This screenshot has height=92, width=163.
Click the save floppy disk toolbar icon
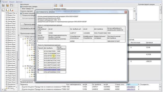[11, 5]
